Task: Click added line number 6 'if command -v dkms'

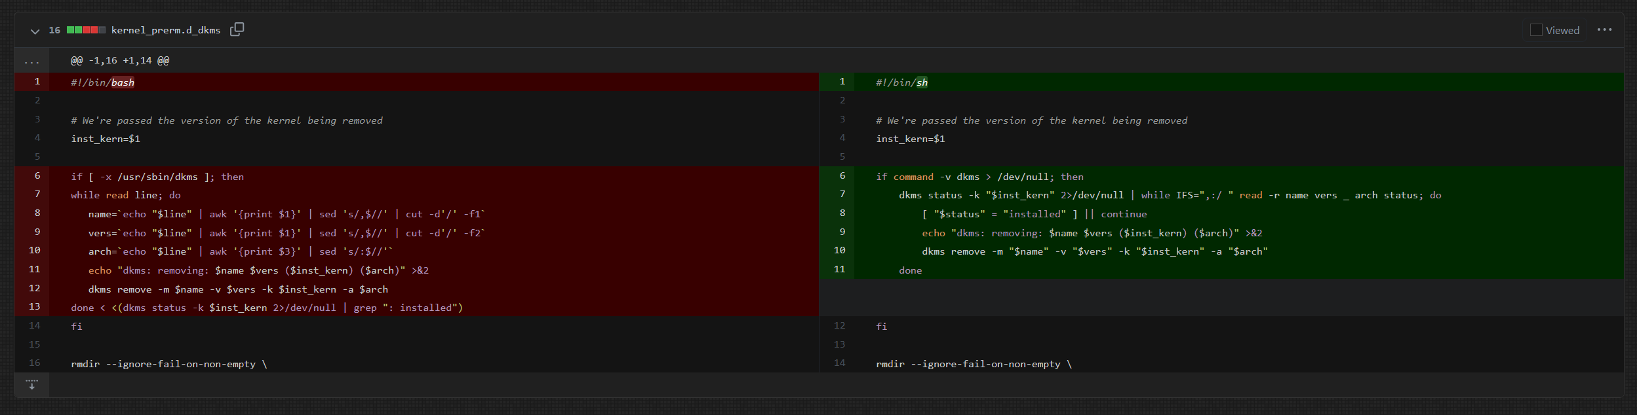Action: coord(842,176)
